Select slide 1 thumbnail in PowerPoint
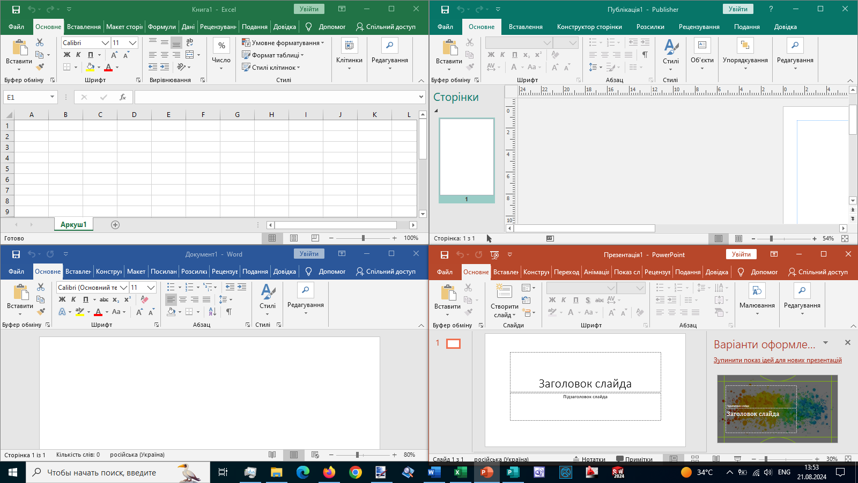The height and width of the screenshot is (483, 858). click(454, 343)
